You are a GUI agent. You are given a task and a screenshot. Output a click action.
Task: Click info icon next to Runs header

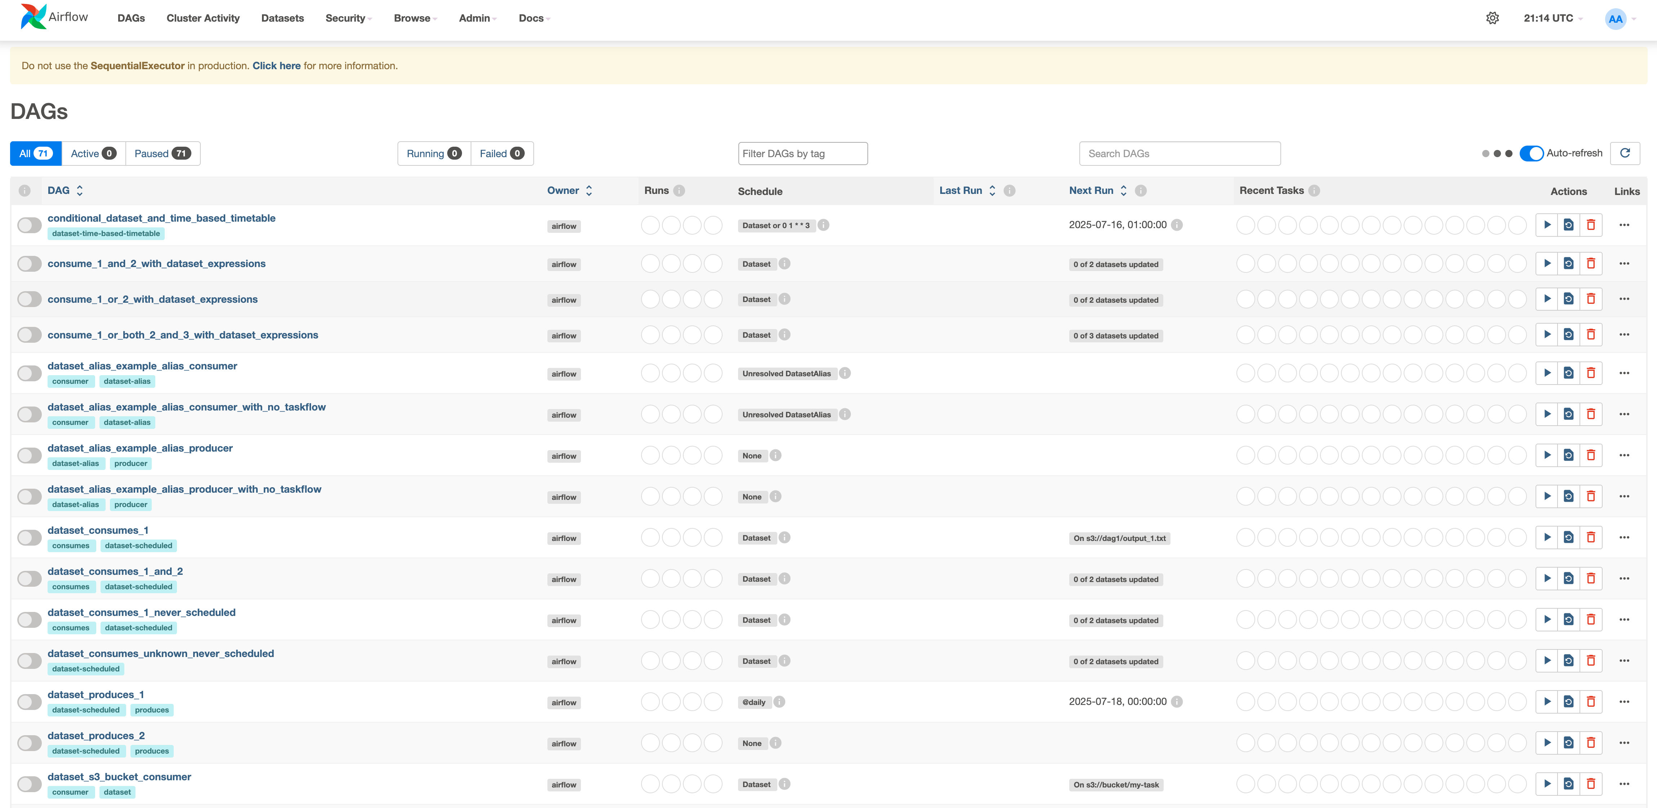pos(679,190)
